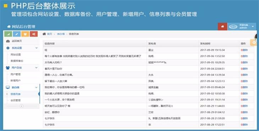This screenshot has width=259, height=131.
Task: Click message text 愿得一人心，白首不分离。
Action: tap(59, 75)
